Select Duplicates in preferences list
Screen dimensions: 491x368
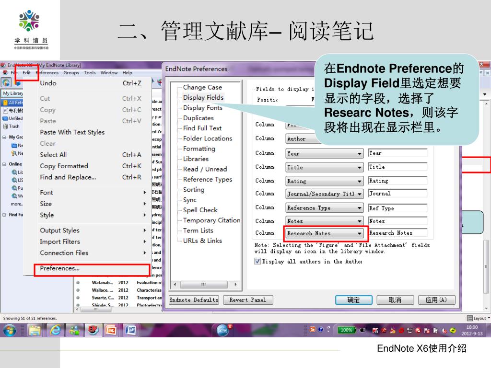(198, 118)
